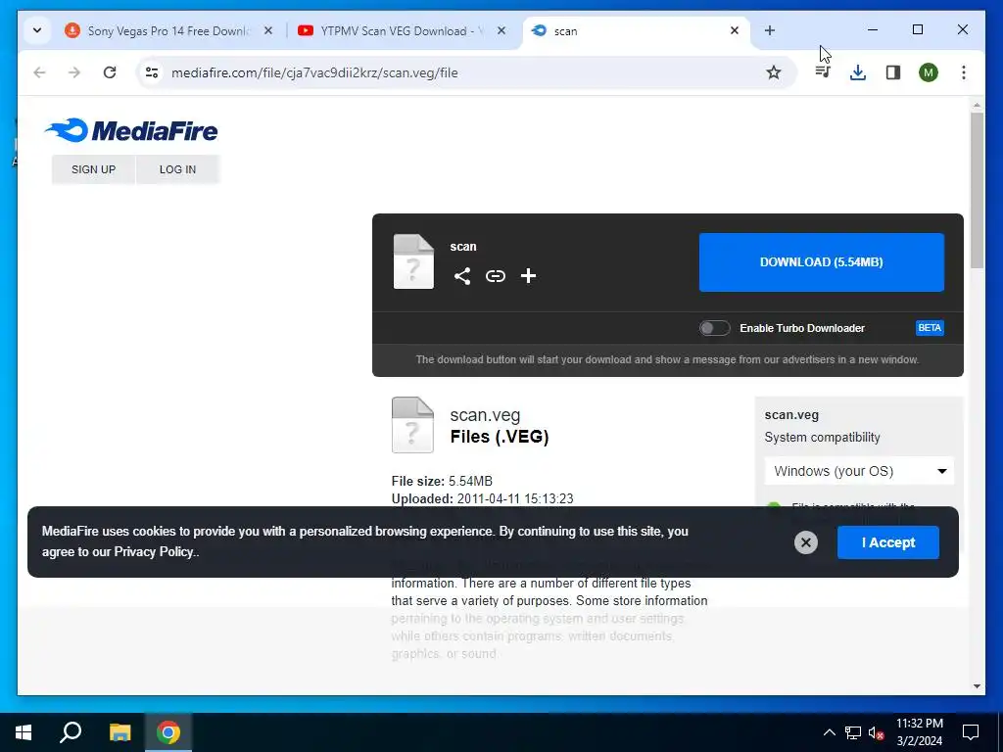Open Windows Start menu

point(24,732)
